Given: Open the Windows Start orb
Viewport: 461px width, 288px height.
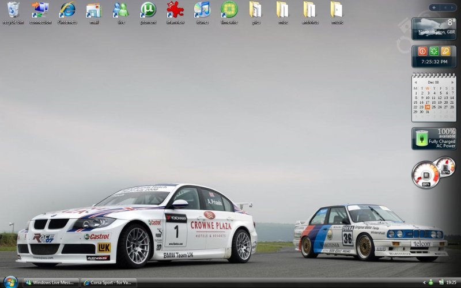Looking at the screenshot, I should (x=10, y=282).
